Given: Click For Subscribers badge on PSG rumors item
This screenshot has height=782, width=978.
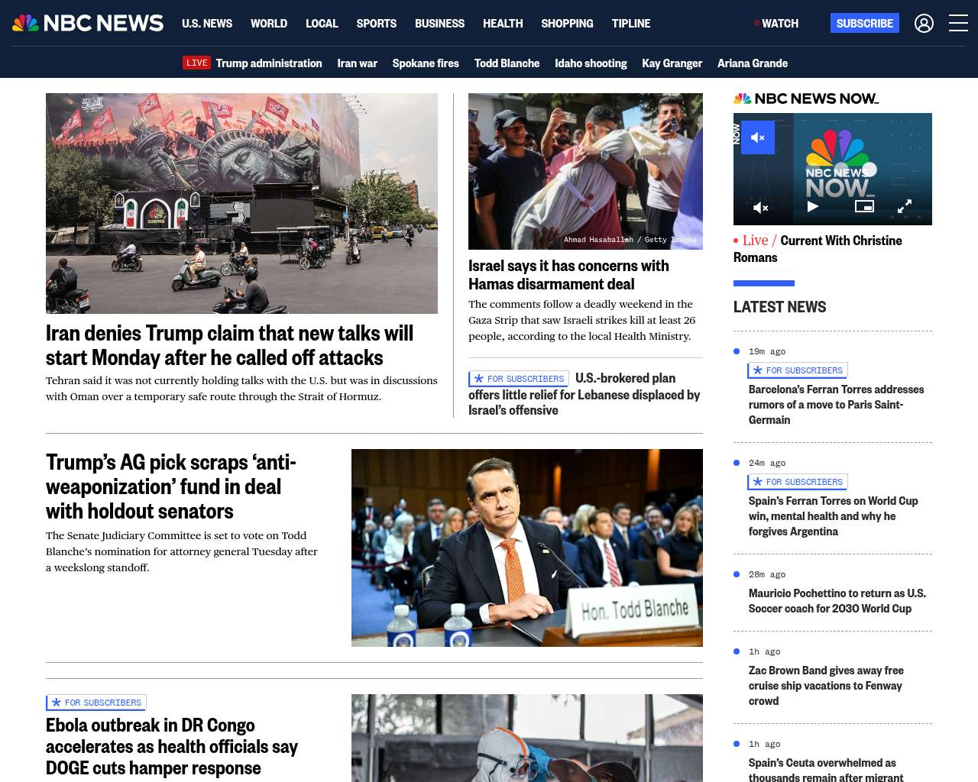Looking at the screenshot, I should pos(798,370).
